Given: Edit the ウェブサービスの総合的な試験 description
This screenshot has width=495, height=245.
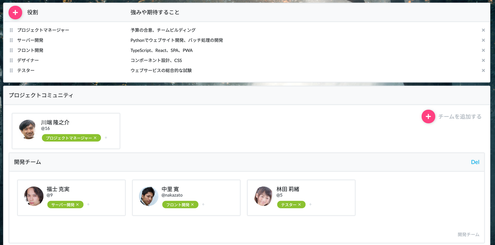Looking at the screenshot, I should point(161,71).
